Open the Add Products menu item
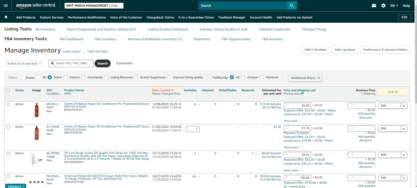 pyautogui.click(x=26, y=17)
